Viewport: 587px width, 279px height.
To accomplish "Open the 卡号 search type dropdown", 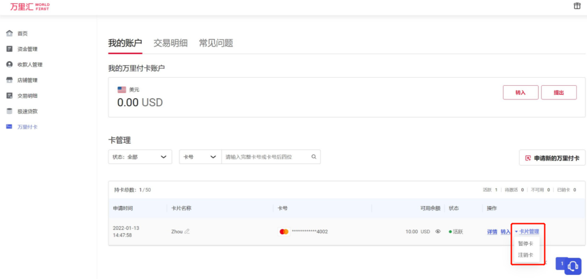I will tap(200, 157).
